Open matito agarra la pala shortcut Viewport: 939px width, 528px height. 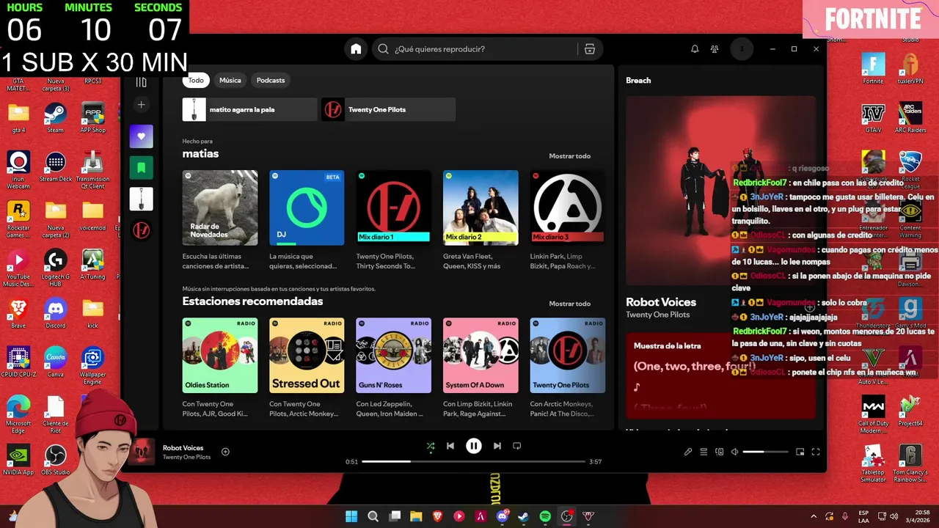click(249, 109)
